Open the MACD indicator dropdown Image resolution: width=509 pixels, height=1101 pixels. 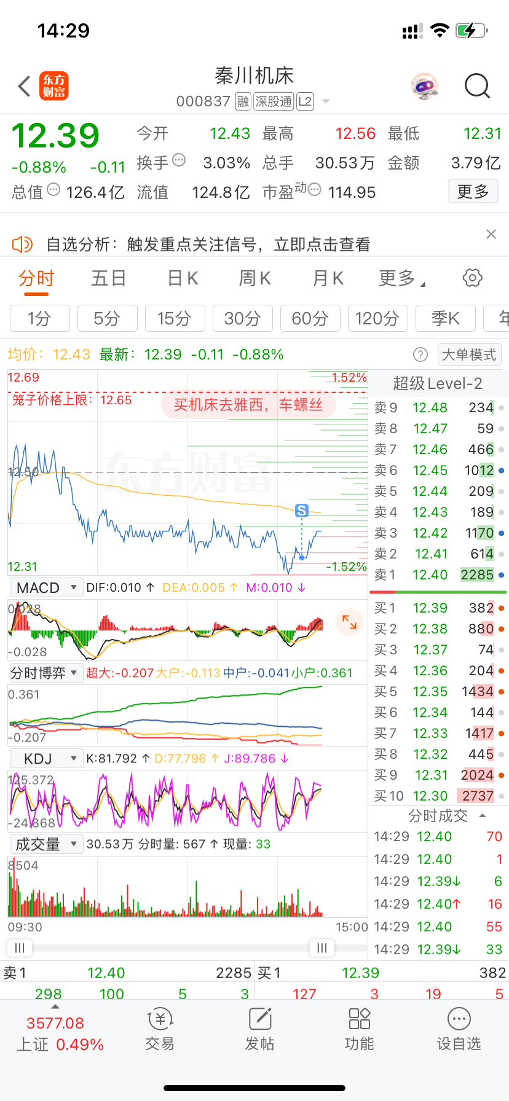pyautogui.click(x=46, y=588)
